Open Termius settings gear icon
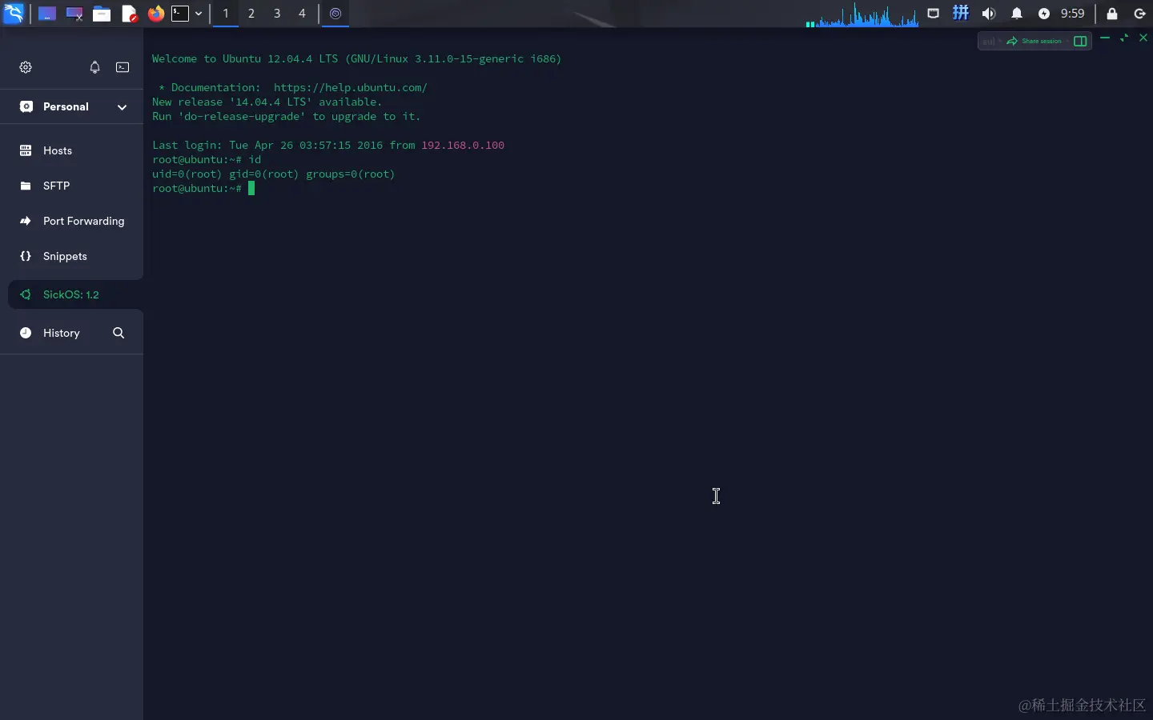The width and height of the screenshot is (1153, 720). pos(26,67)
